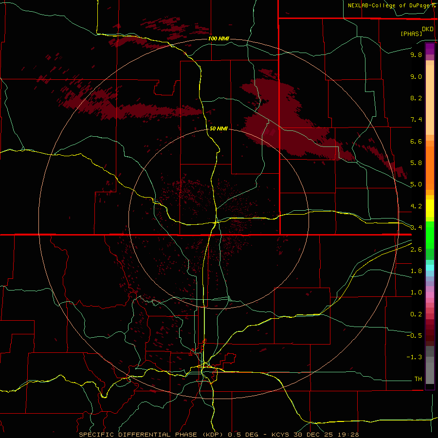Pick the cyan segment of the color bar
Viewport: 438px width, 438px height.
click(430, 267)
